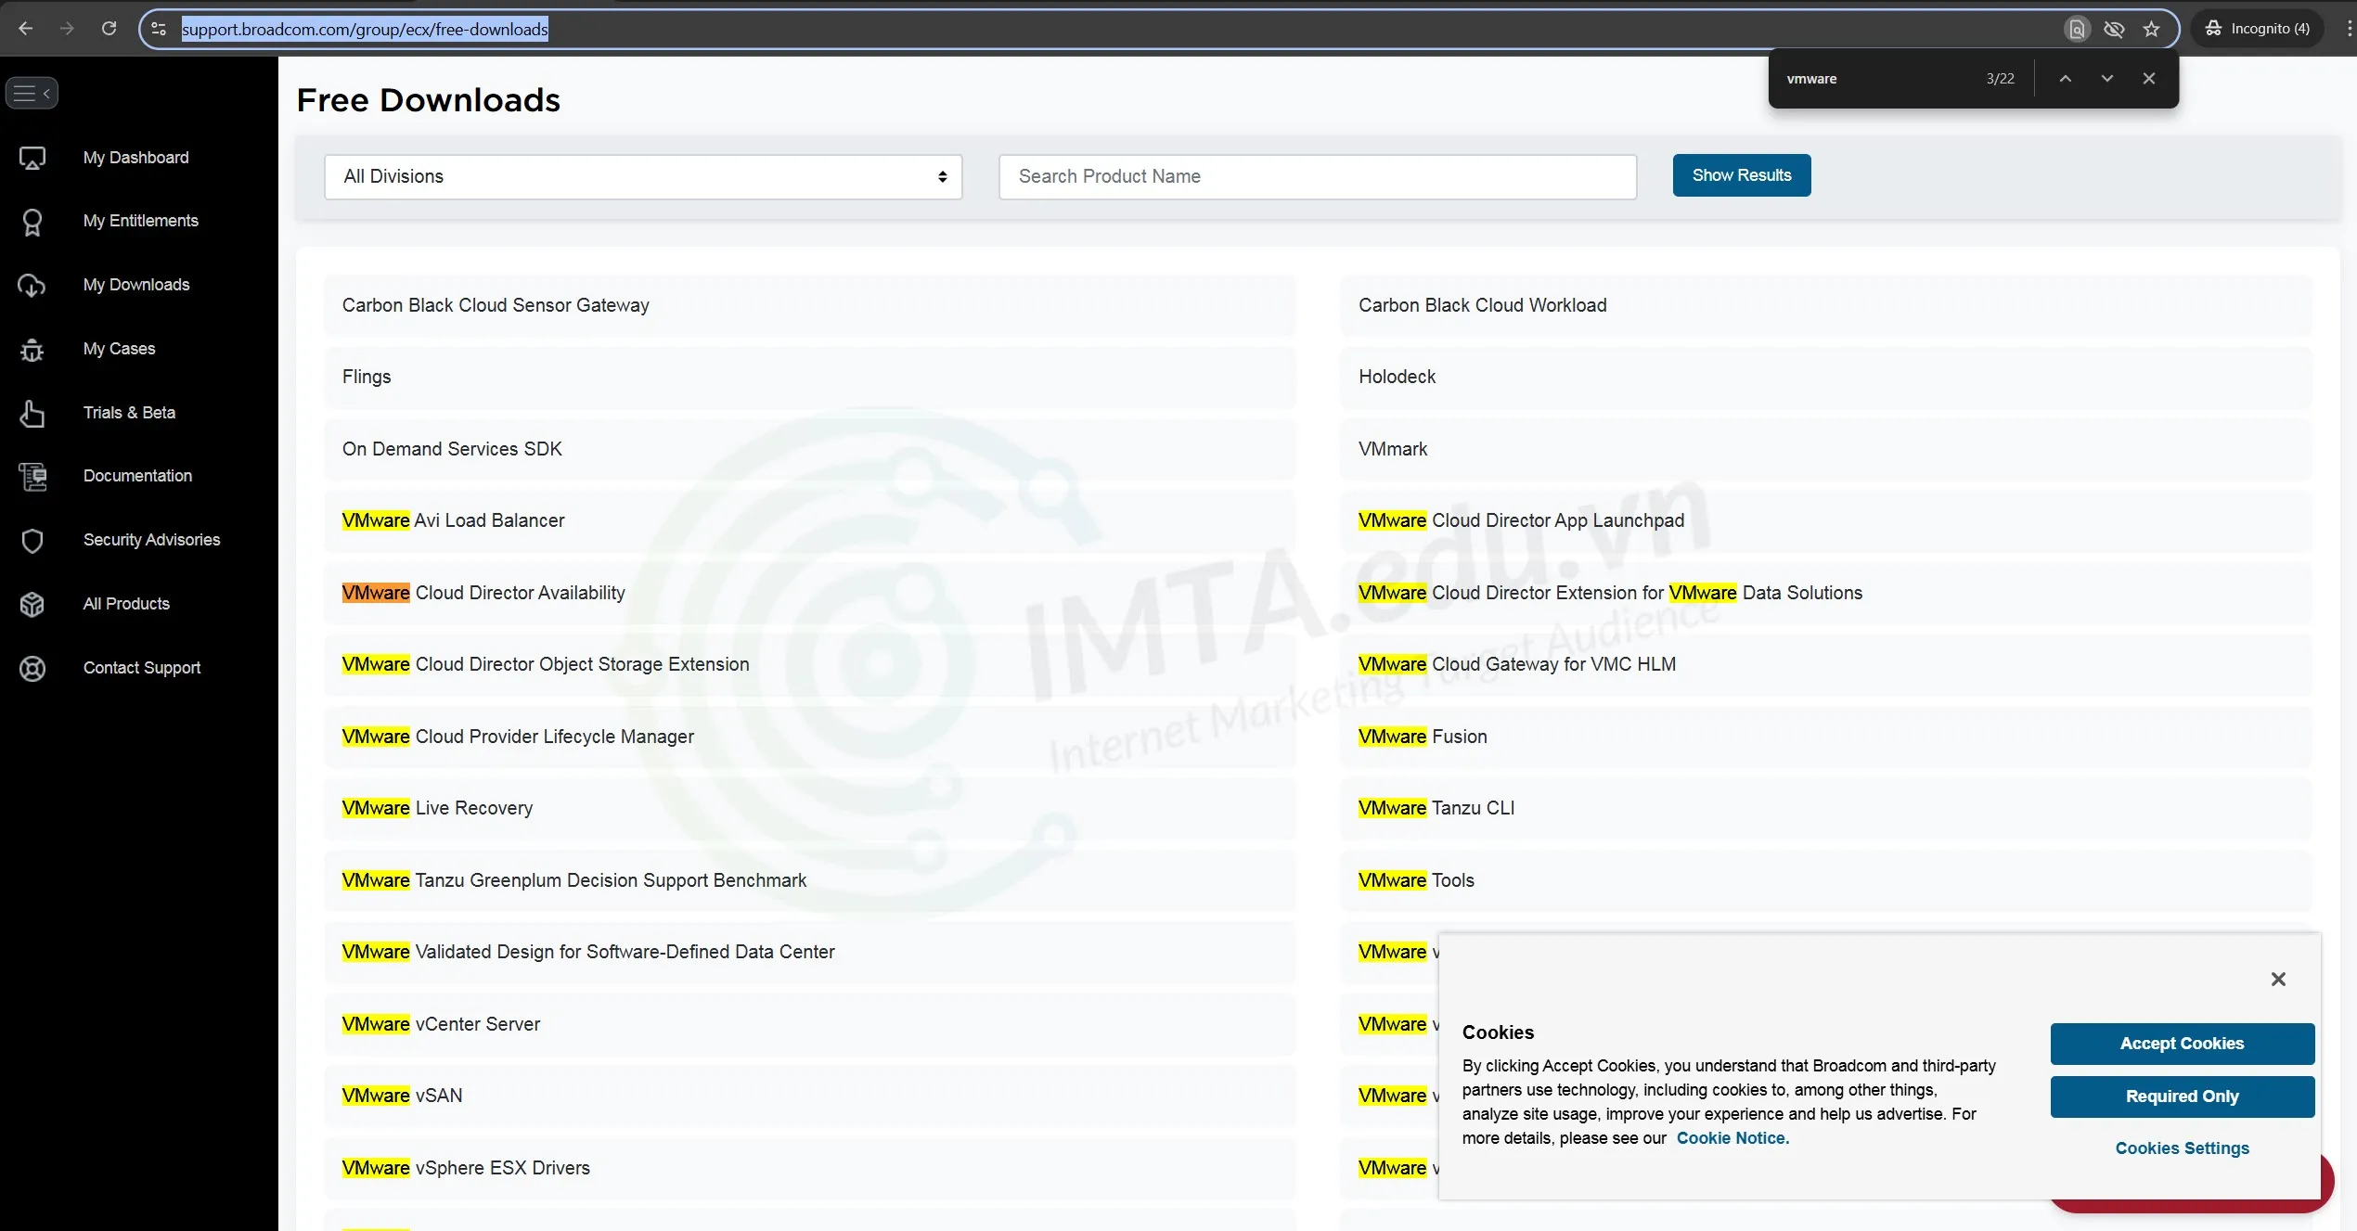This screenshot has width=2357, height=1231.
Task: Bookmark this page with the star icon
Action: point(2151,28)
